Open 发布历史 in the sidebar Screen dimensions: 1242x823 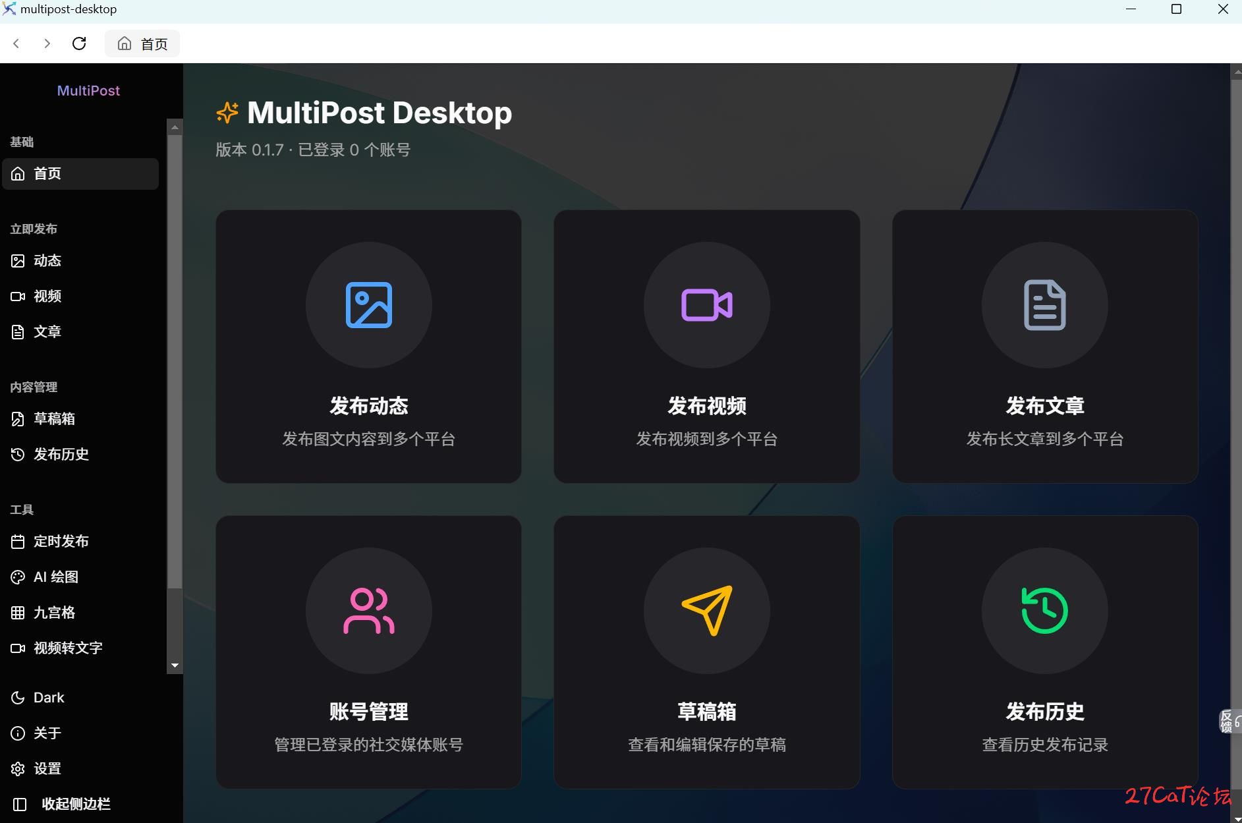tap(80, 455)
